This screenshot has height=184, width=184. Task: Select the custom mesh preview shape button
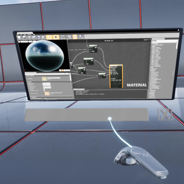click(x=69, y=70)
